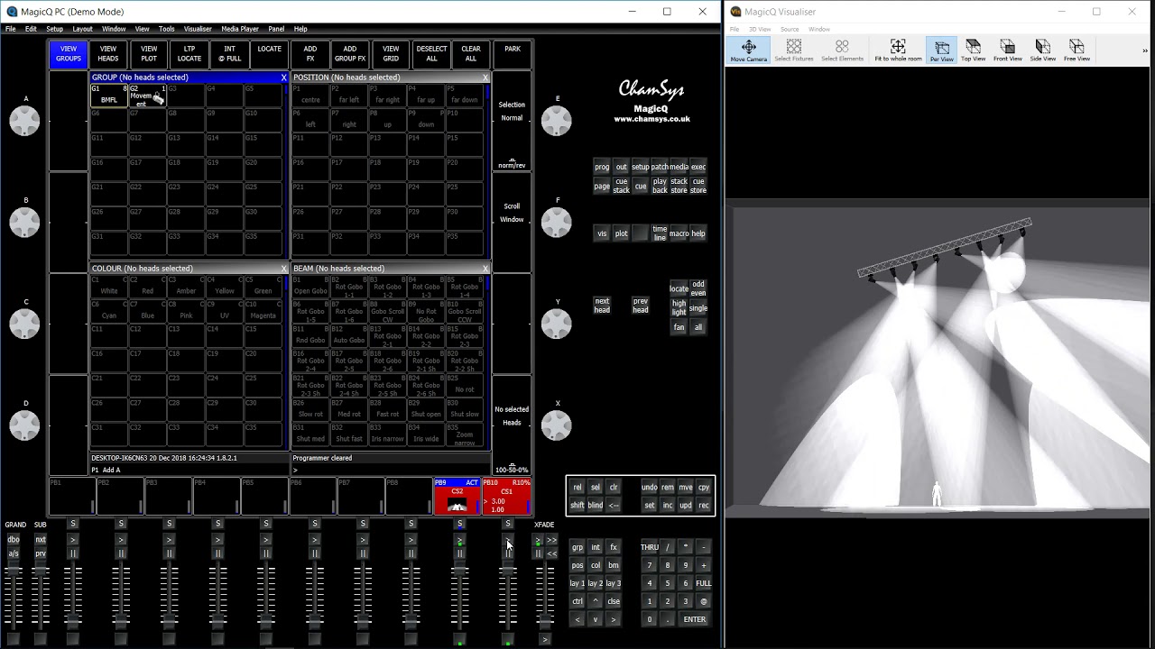Click Select Elements icon in Visualiser

pyautogui.click(x=842, y=50)
